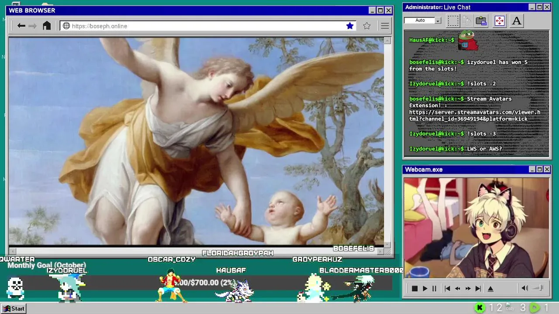Screen dimensions: 559x314
Task: Open the streamavatars viewer link in chat
Action: pyautogui.click(x=475, y=116)
